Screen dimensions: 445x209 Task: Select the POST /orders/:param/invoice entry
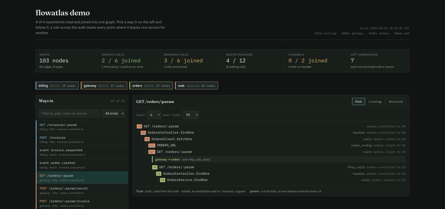82,203
